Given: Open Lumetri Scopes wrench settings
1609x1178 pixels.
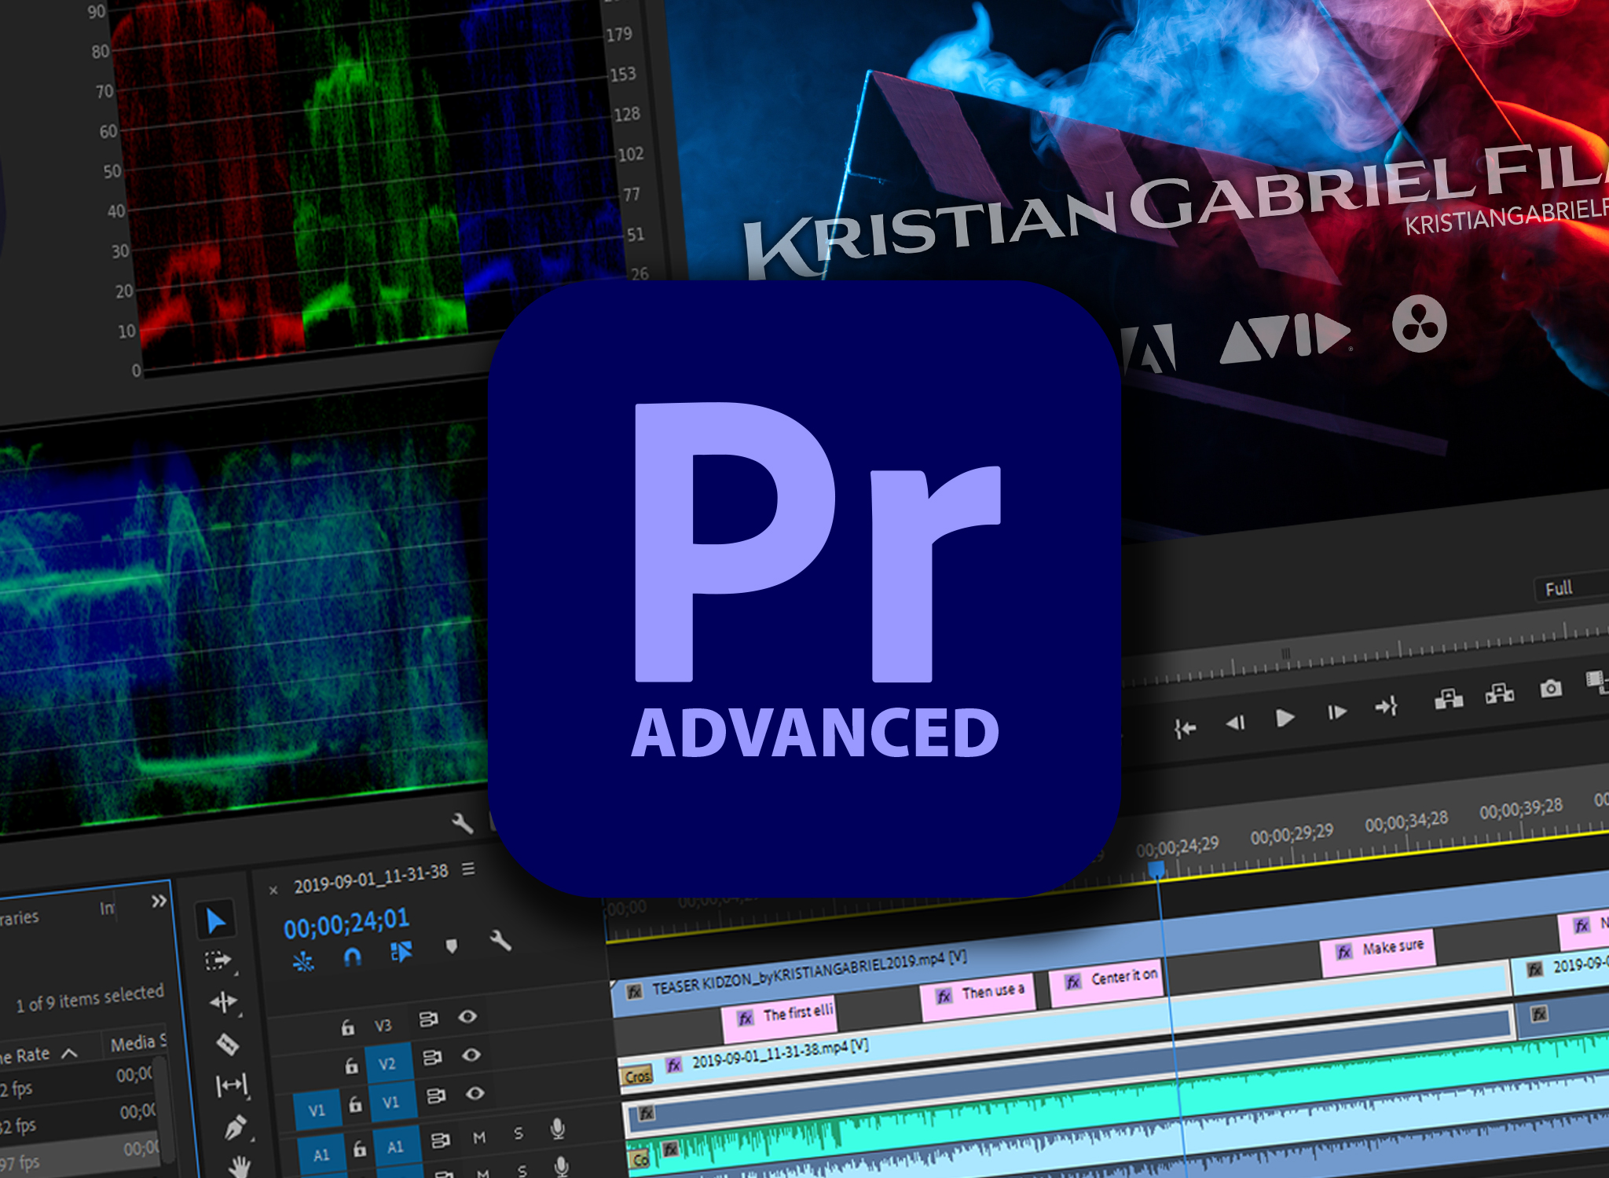Looking at the screenshot, I should click(463, 824).
